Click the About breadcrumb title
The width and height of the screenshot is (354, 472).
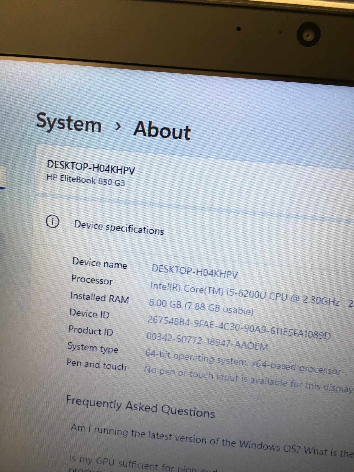coord(162,130)
